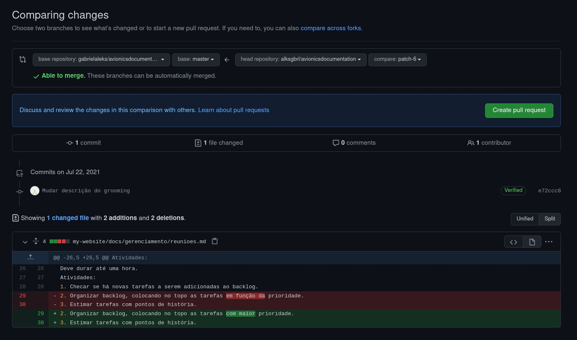Display the rich diff document icon
Screen dimensions: 577x340
click(x=532, y=242)
